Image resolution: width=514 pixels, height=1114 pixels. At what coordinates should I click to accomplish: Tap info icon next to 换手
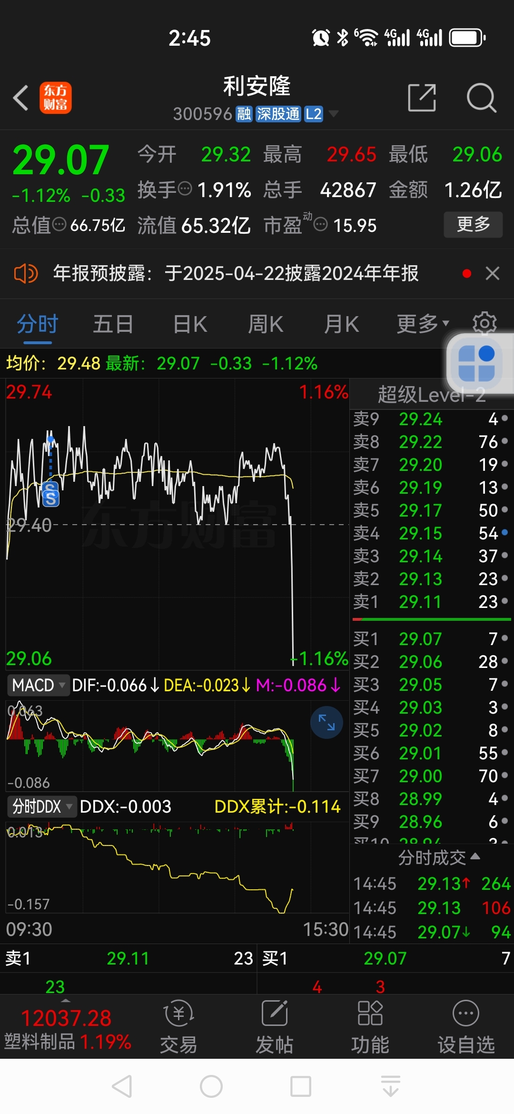point(185,189)
